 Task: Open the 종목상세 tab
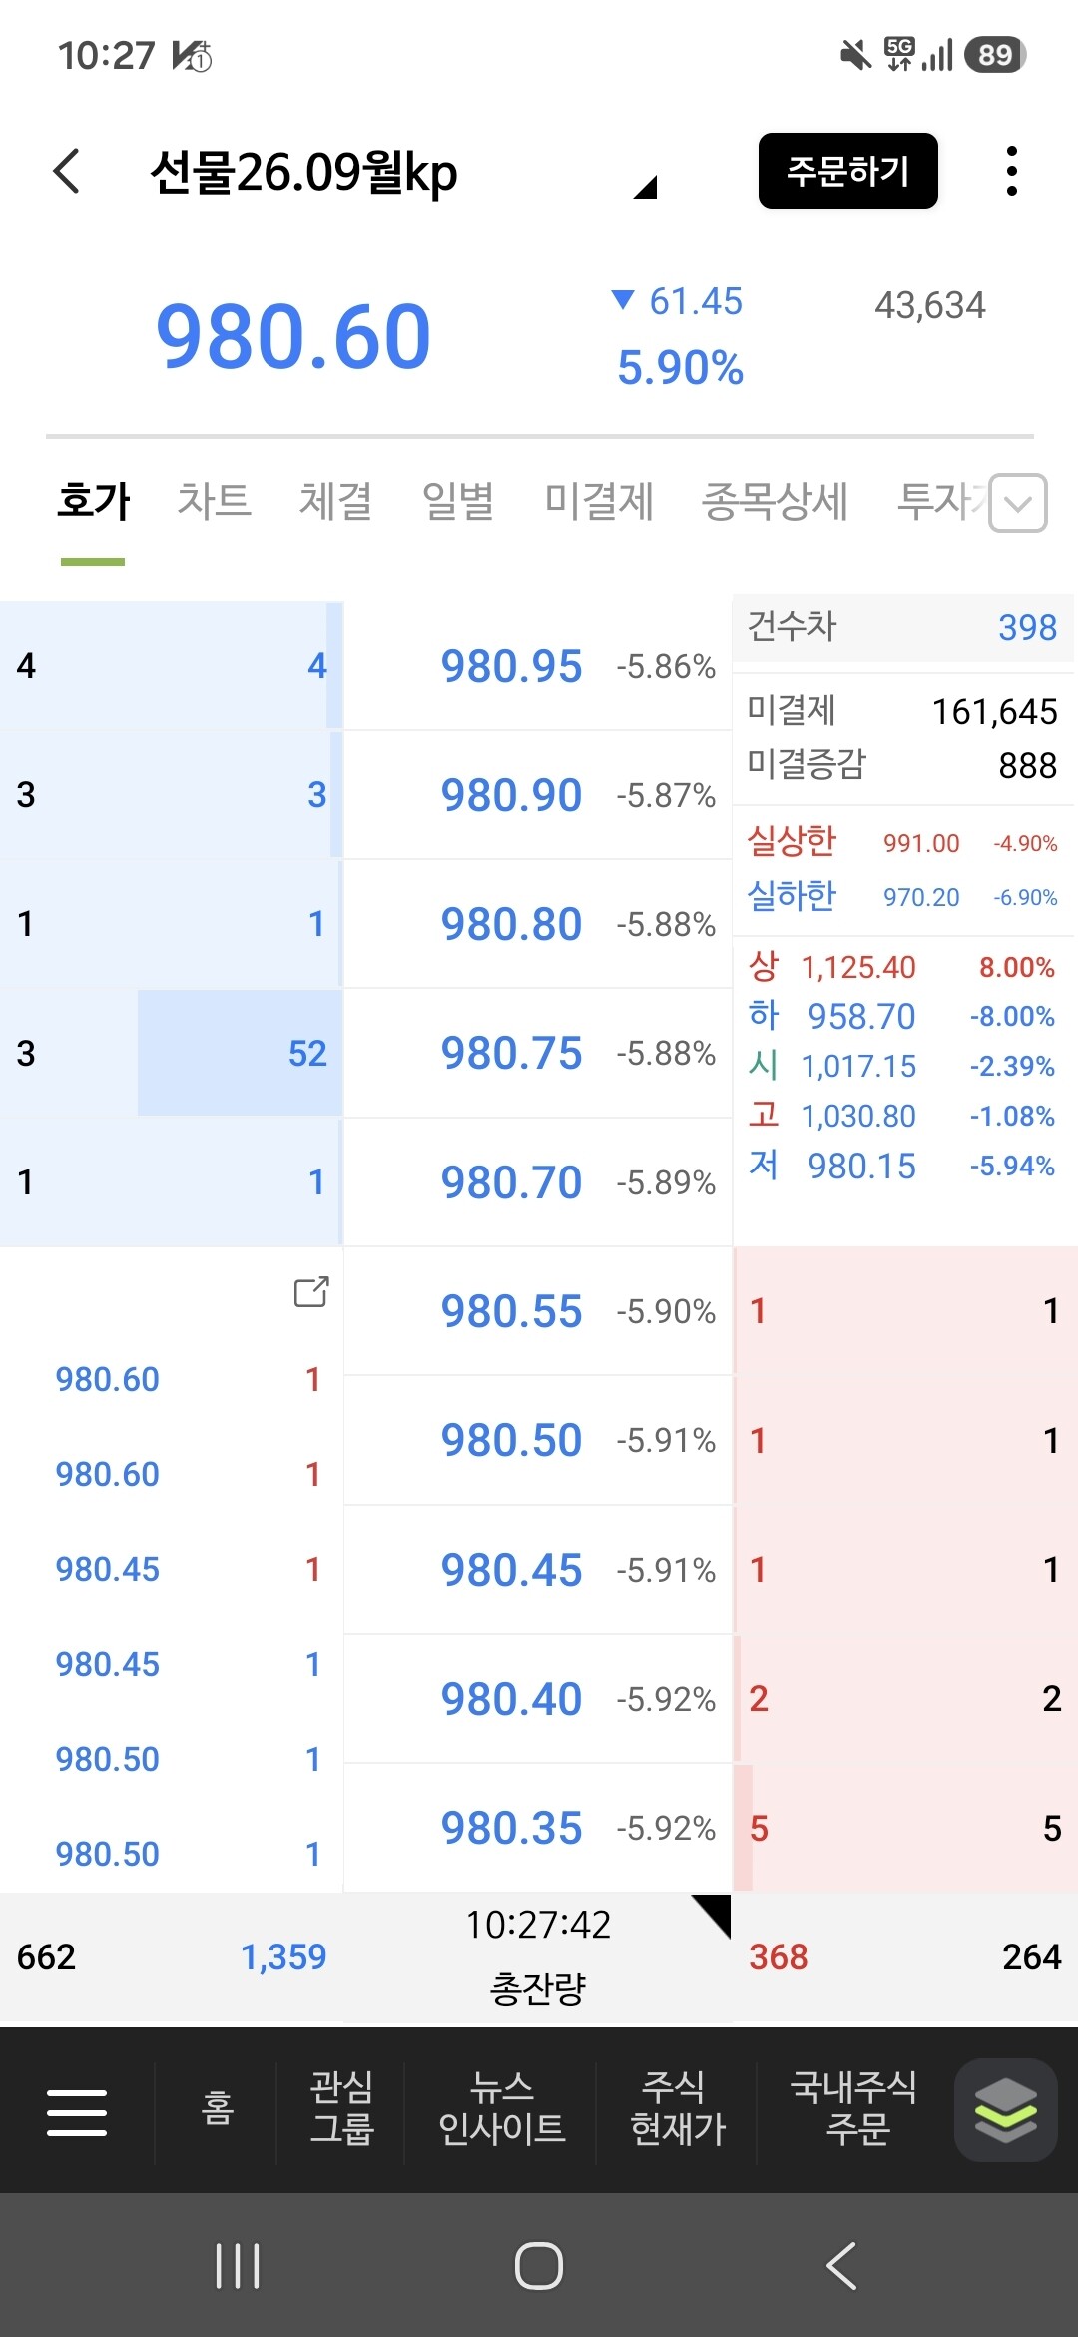tap(775, 500)
